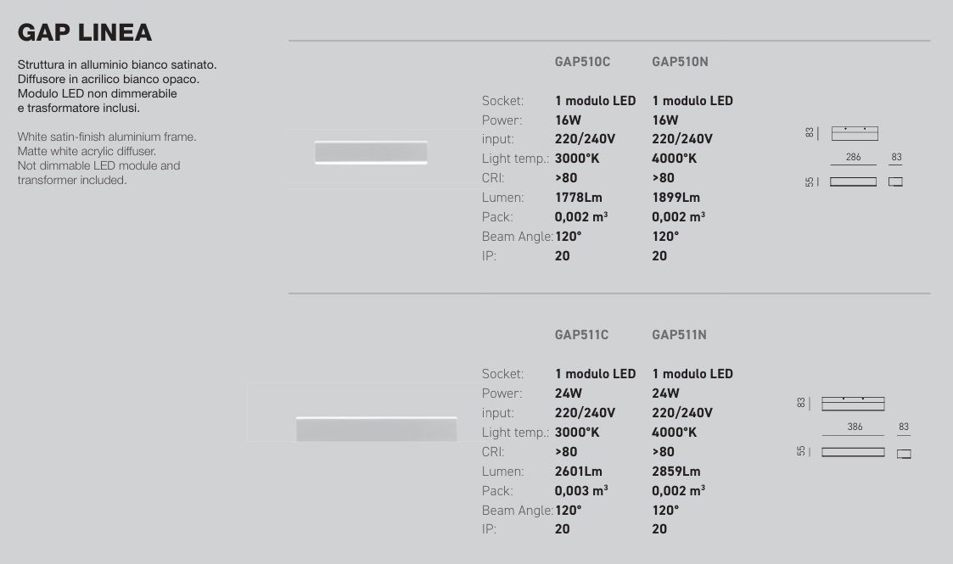This screenshot has height=564, width=953.
Task: Select the GAP511N product code
Action: pos(679,335)
